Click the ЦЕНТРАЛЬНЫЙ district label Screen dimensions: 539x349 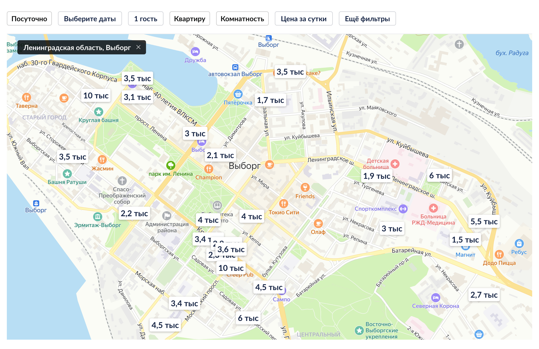(318, 335)
